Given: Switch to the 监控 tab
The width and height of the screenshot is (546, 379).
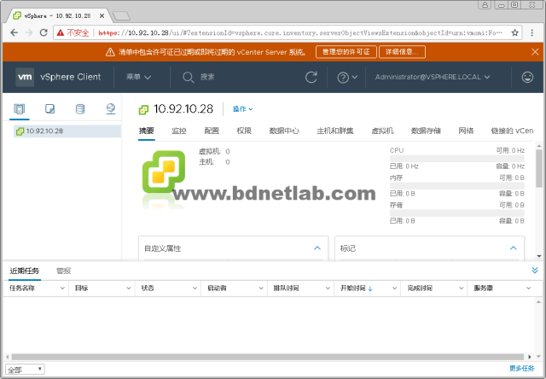Looking at the screenshot, I should (x=179, y=131).
